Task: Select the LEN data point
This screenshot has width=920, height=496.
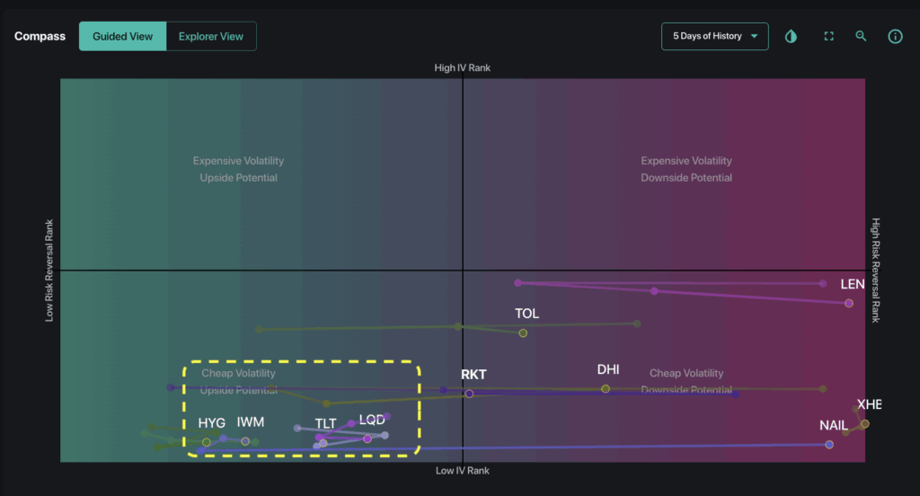Action: point(849,303)
